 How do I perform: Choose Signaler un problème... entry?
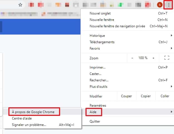[42, 125]
